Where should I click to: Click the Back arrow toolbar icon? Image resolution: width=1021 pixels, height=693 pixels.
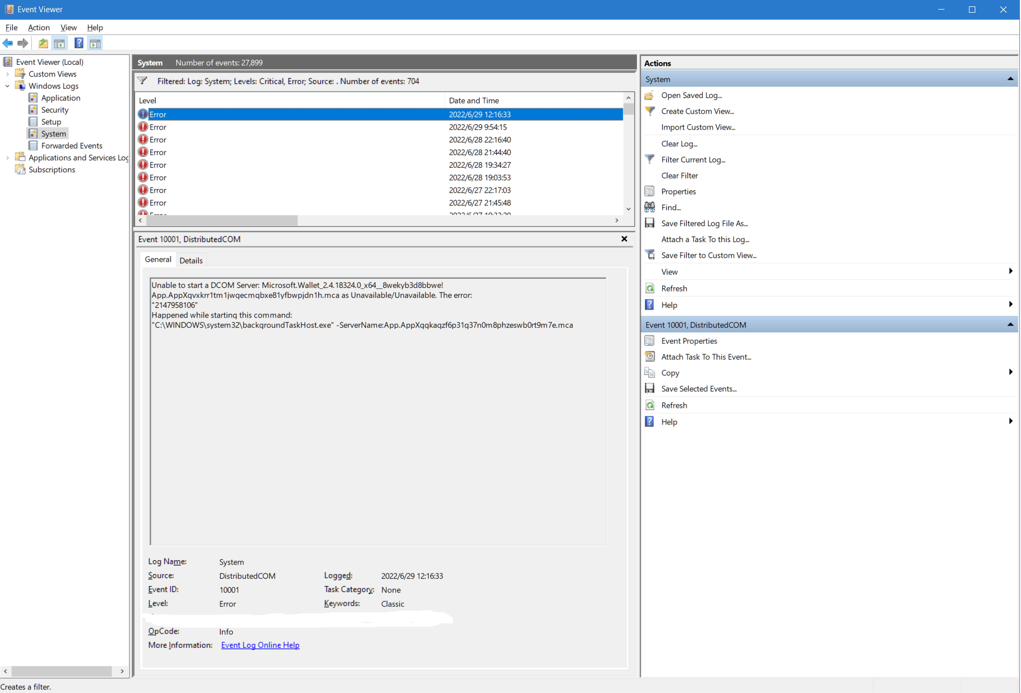7,44
